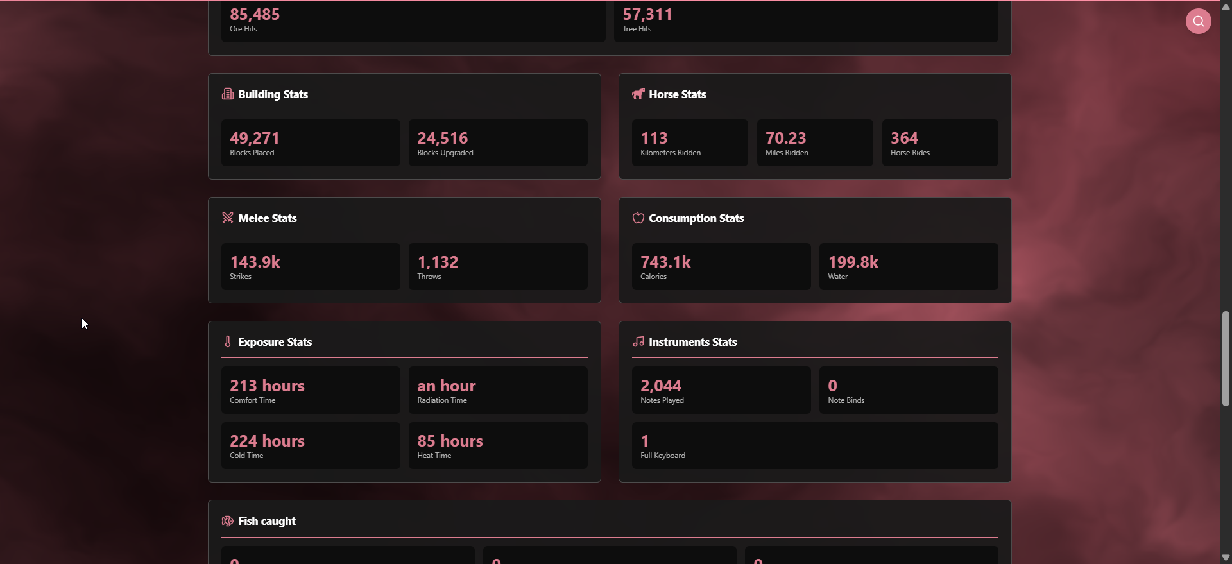
Task: Click the 364 Horse Rides card
Action: [940, 143]
